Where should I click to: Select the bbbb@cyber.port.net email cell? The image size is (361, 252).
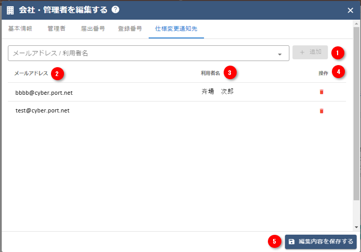coord(44,92)
